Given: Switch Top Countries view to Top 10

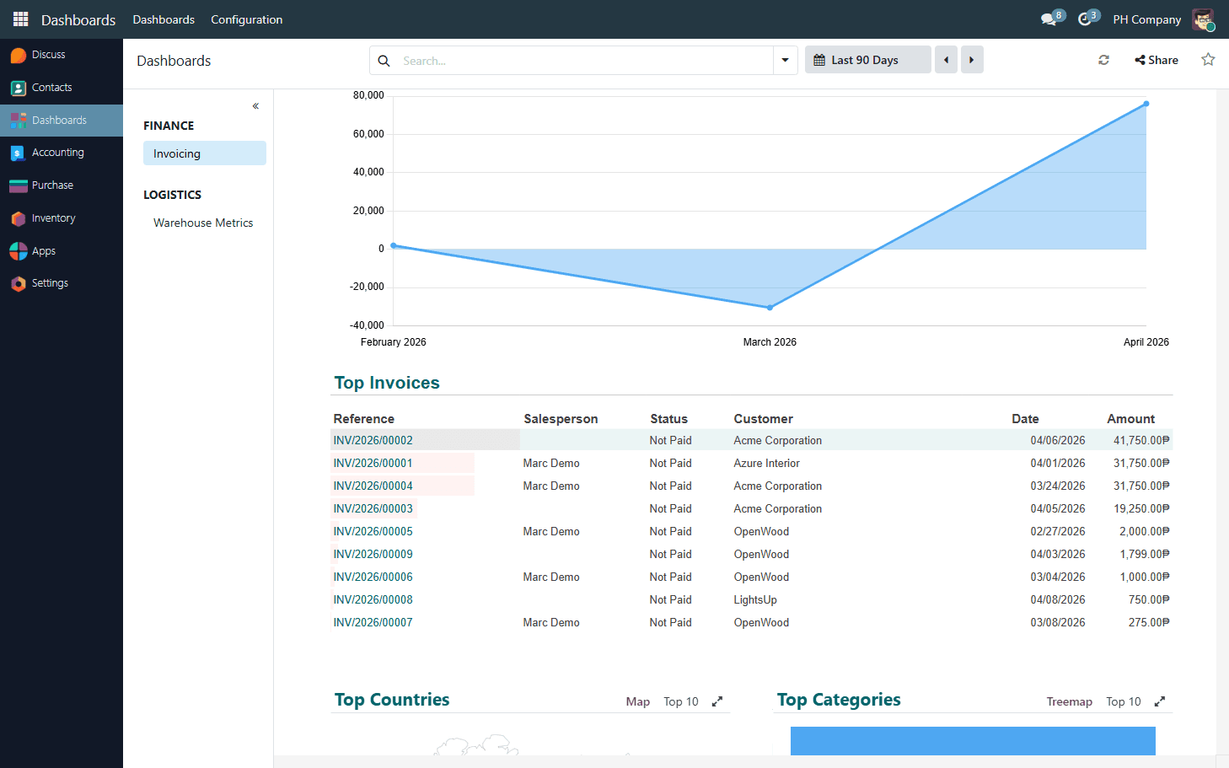Looking at the screenshot, I should click(680, 701).
